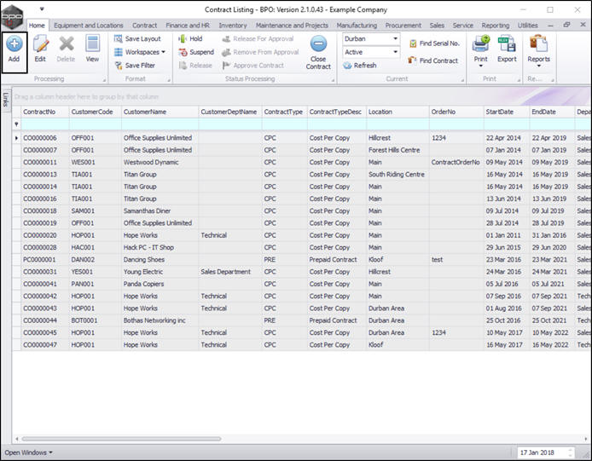Open the Open Windows menu
Viewport: 592px width, 461px height.
28,452
